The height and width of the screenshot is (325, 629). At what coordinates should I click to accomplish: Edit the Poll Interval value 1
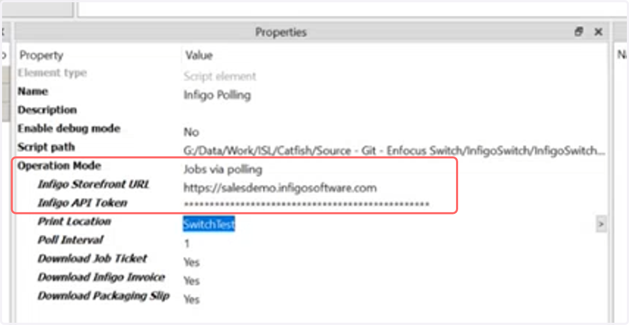[x=187, y=244]
